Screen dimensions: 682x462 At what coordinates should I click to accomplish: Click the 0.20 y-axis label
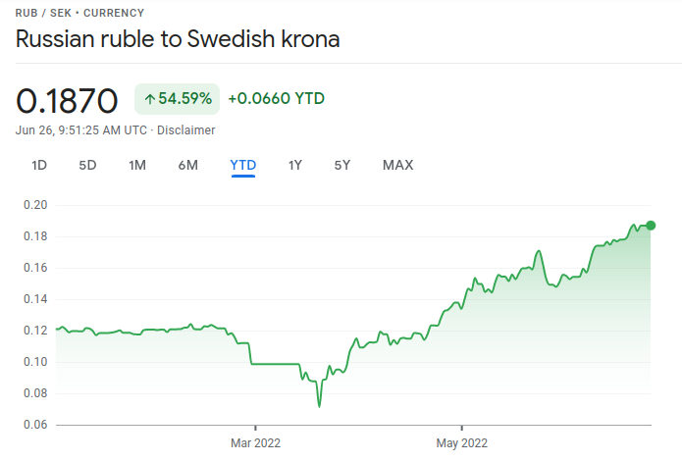pyautogui.click(x=35, y=205)
